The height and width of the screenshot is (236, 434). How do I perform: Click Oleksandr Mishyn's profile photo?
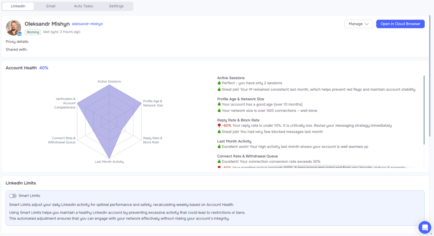coord(13,27)
